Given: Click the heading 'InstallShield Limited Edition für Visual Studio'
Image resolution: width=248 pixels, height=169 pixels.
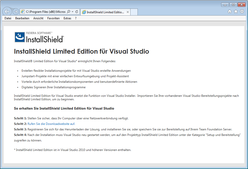Looking at the screenshot, I should pyautogui.click(x=81, y=51).
